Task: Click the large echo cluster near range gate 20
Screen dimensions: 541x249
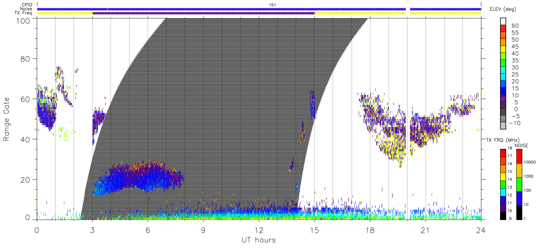Action: tap(138, 177)
